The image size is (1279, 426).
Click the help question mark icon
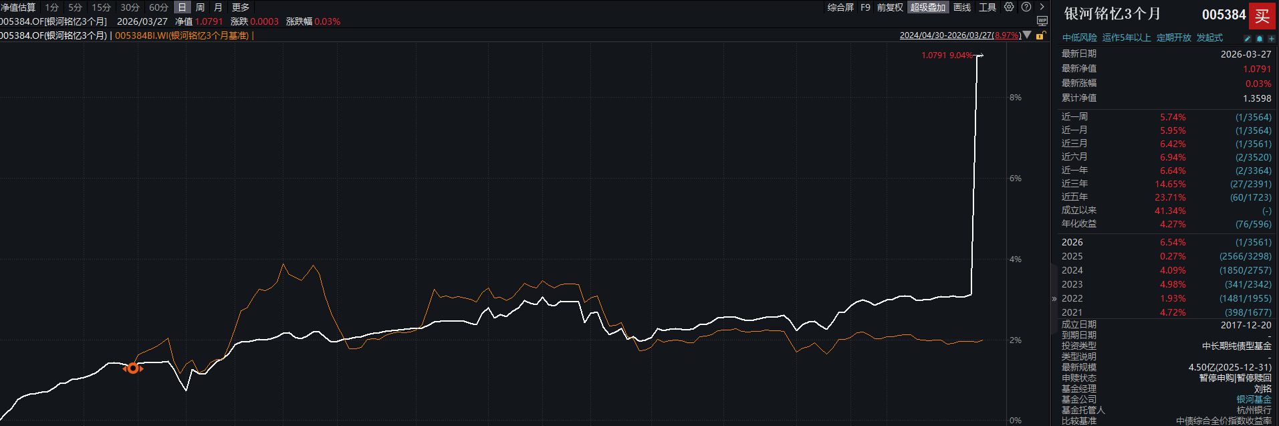coord(1026,7)
